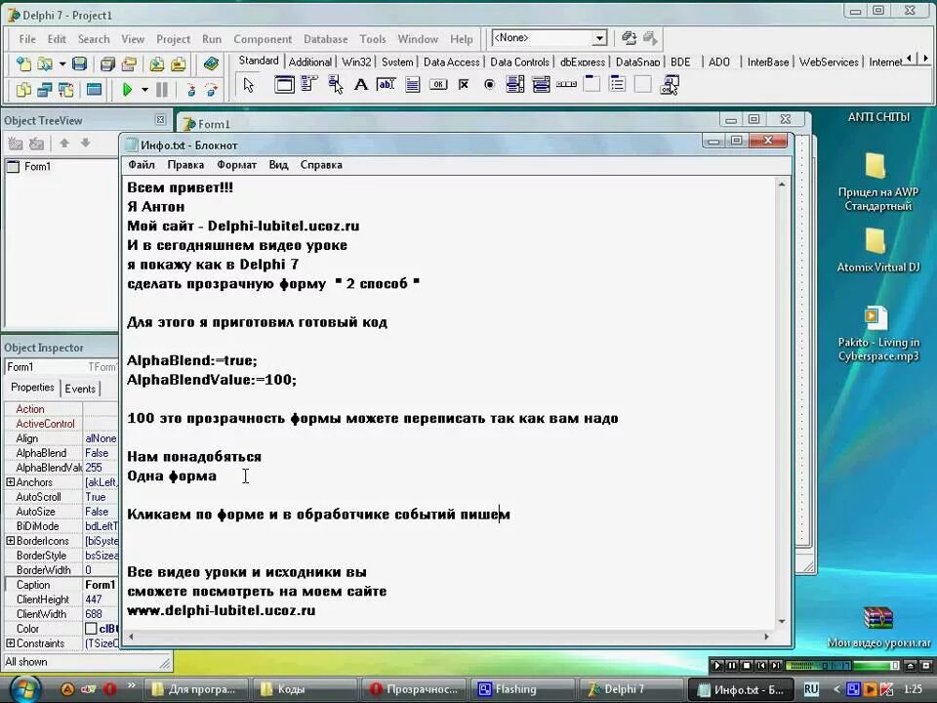Image resolution: width=937 pixels, height=703 pixels.
Task: Click the Коды taskbar button
Action: tap(305, 689)
